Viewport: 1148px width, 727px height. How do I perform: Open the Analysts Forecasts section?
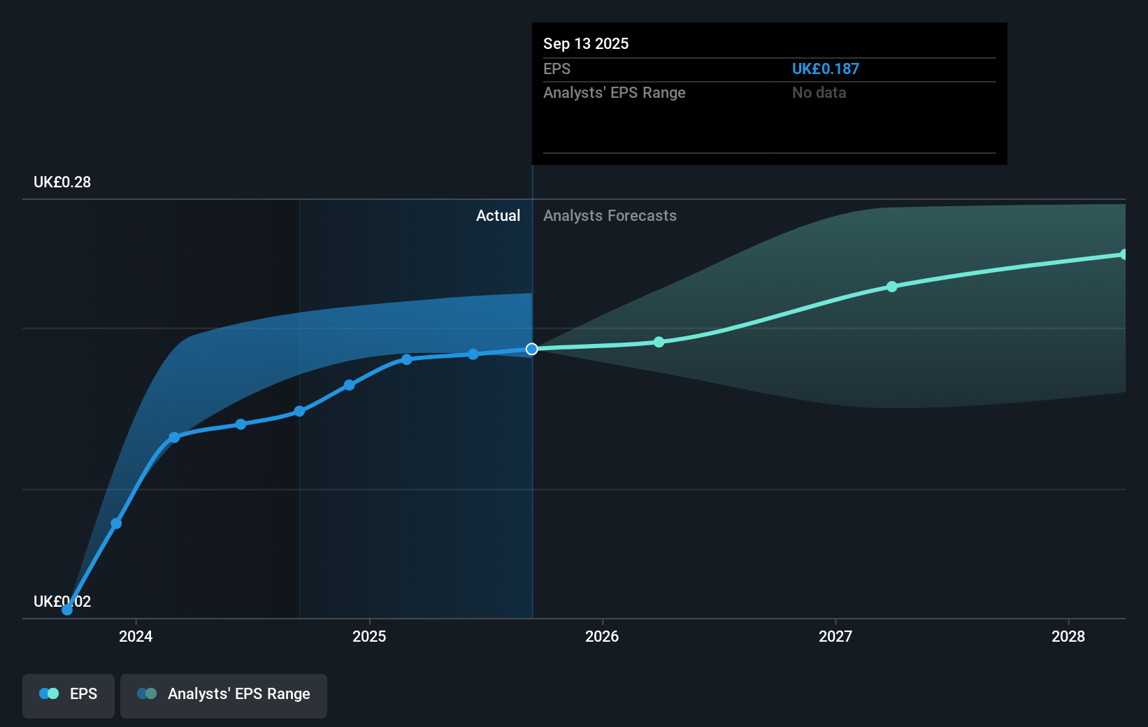point(610,216)
